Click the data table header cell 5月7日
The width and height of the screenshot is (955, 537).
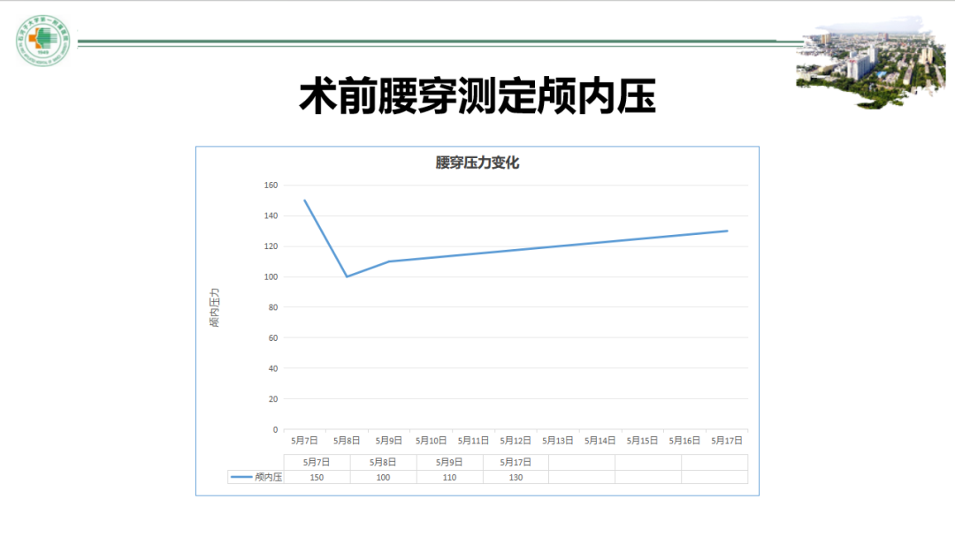[x=317, y=462]
